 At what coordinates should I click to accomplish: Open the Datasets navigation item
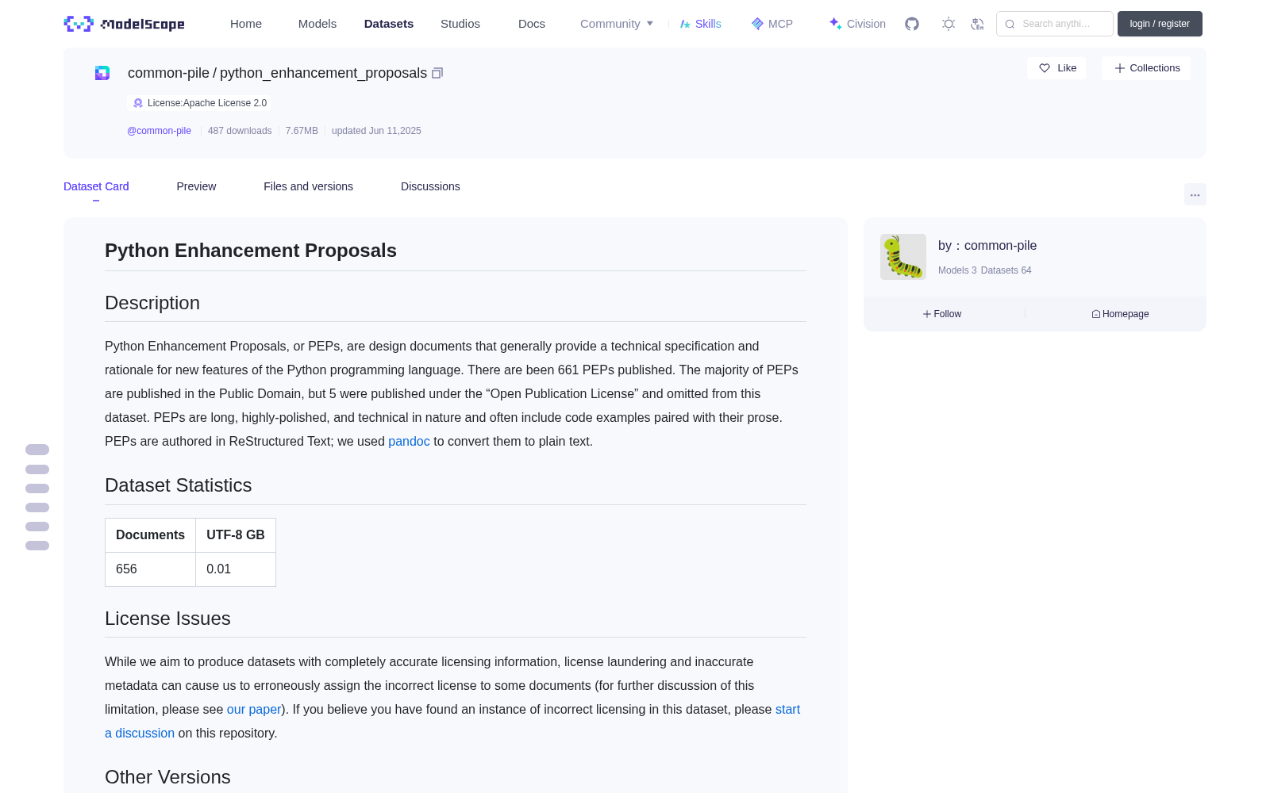389,24
